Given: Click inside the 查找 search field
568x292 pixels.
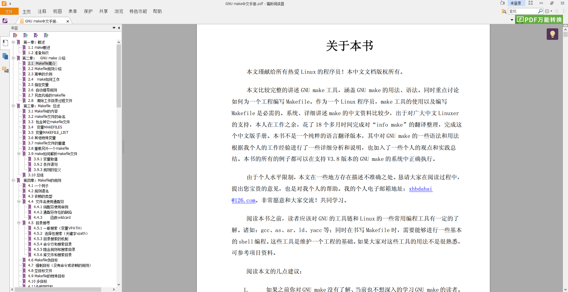Looking at the screenshot, I should coord(522,11).
